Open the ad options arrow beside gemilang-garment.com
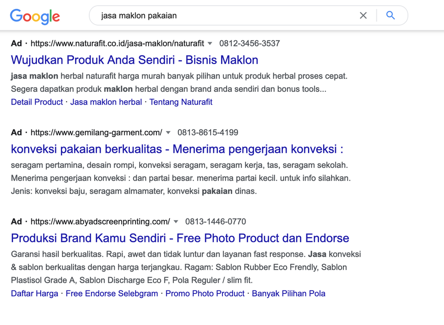This screenshot has width=444, height=325. click(169, 132)
